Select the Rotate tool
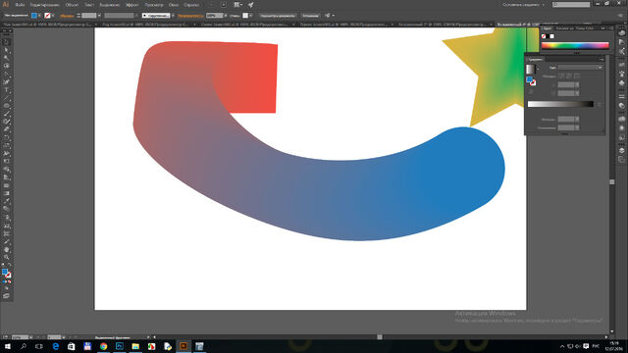 click(x=7, y=137)
